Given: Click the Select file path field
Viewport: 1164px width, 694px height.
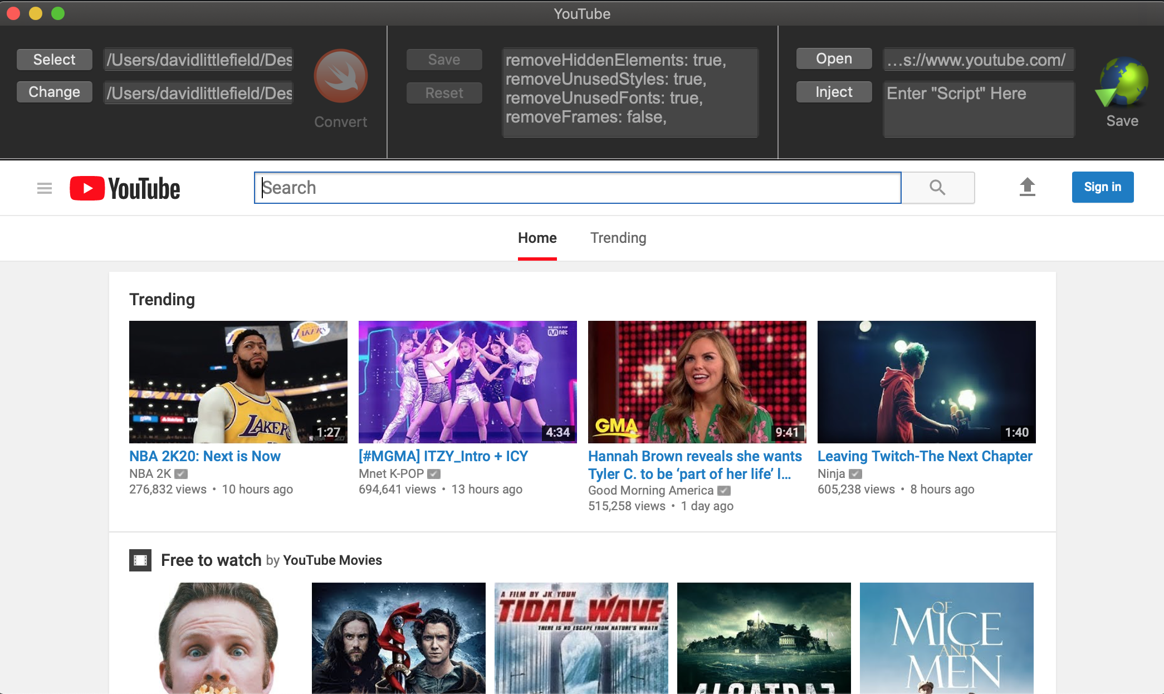Looking at the screenshot, I should coord(199,60).
